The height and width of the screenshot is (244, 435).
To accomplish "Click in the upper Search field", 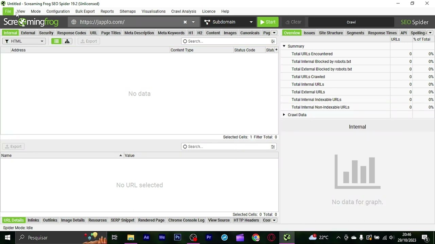I will pos(226,41).
